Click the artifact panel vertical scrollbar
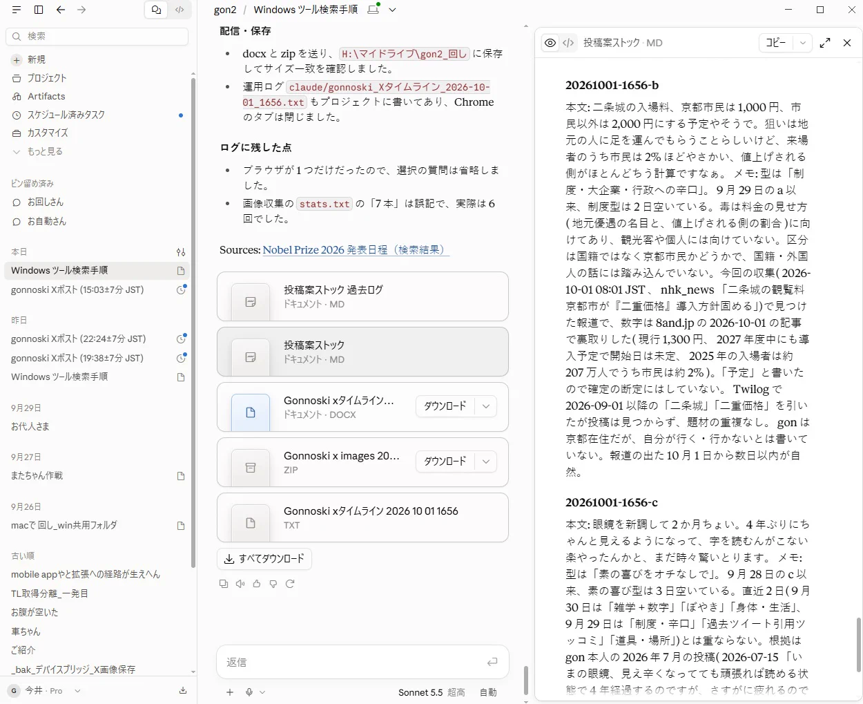This screenshot has width=863, height=704. [x=859, y=645]
